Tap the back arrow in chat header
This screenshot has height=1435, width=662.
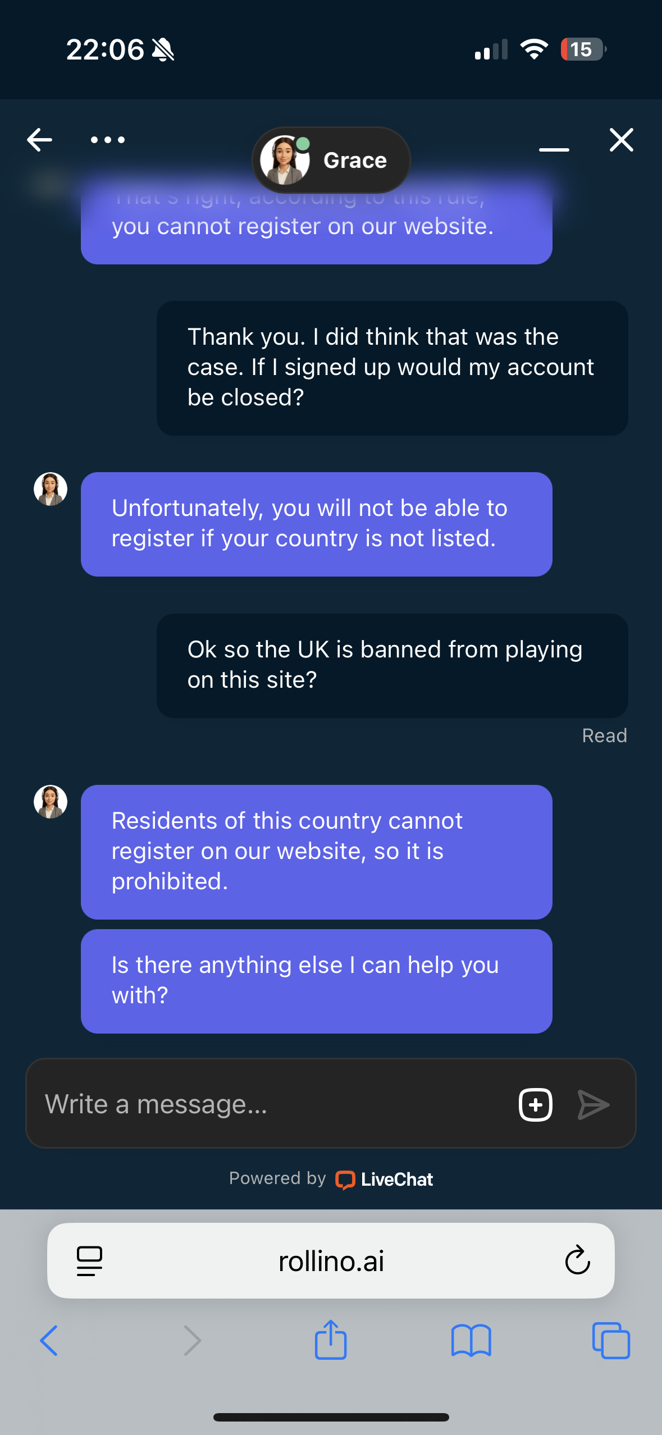point(39,140)
